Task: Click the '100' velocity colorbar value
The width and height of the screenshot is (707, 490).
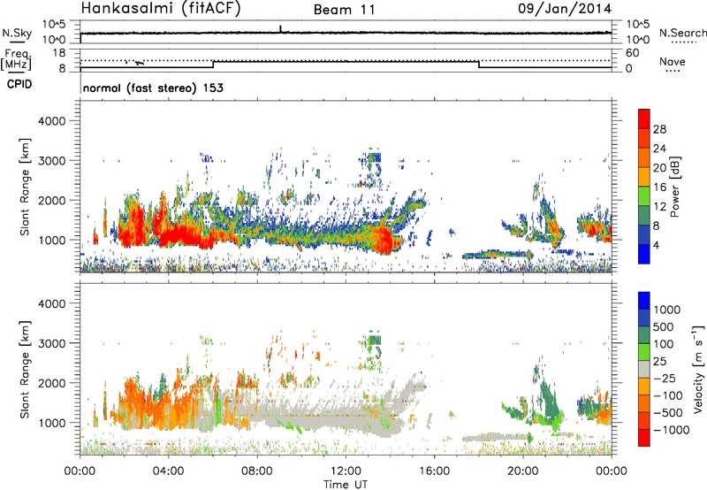Action: (x=664, y=344)
